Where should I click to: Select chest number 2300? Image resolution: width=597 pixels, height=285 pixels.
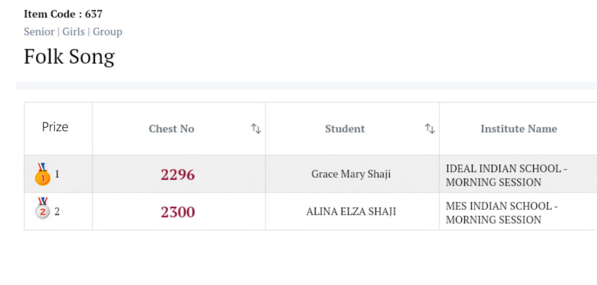point(178,212)
